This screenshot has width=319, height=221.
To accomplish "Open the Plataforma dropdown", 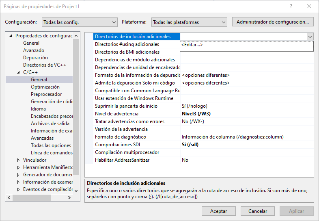I will pyautogui.click(x=189, y=22).
